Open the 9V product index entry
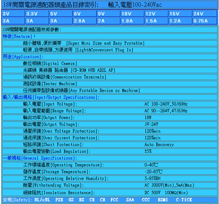 tap(109, 14)
